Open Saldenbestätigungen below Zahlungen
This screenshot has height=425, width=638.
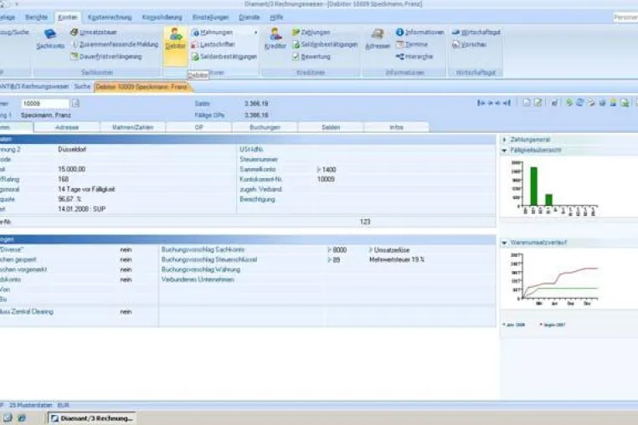325,44
